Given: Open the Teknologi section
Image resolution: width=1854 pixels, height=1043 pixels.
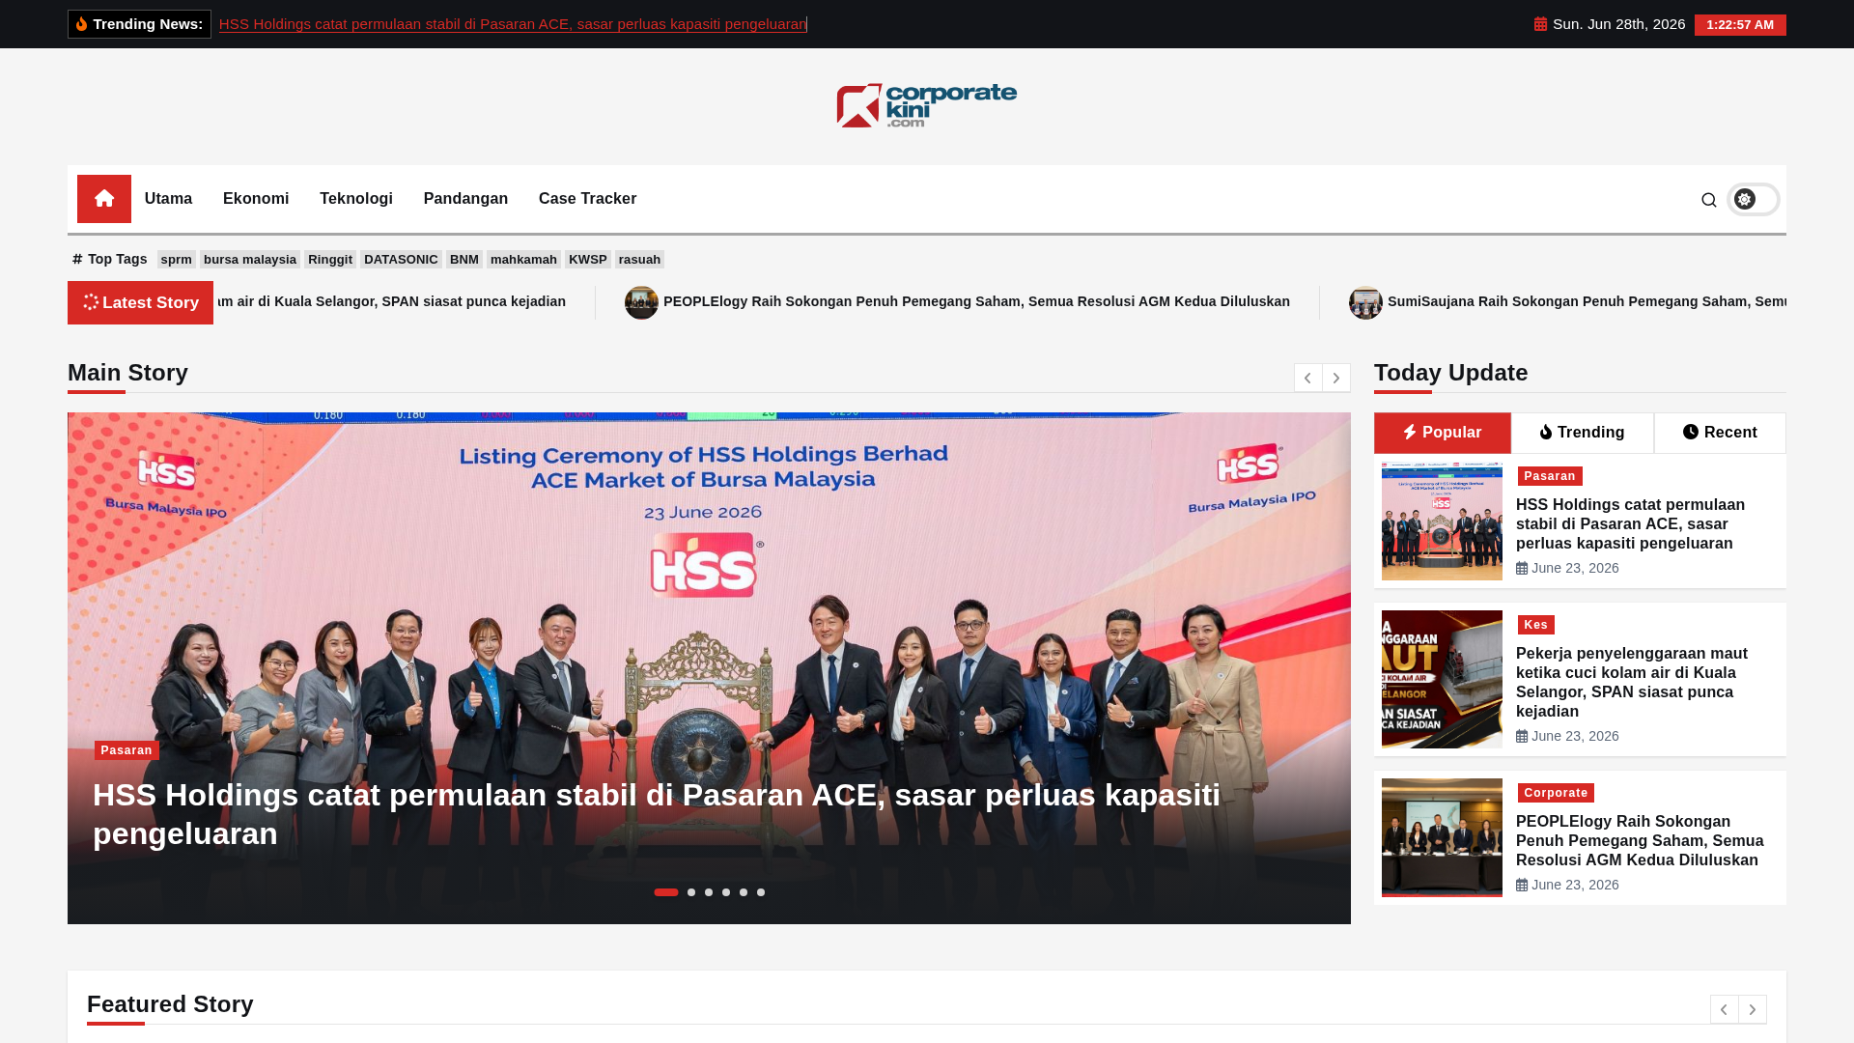Looking at the screenshot, I should coord(356,199).
